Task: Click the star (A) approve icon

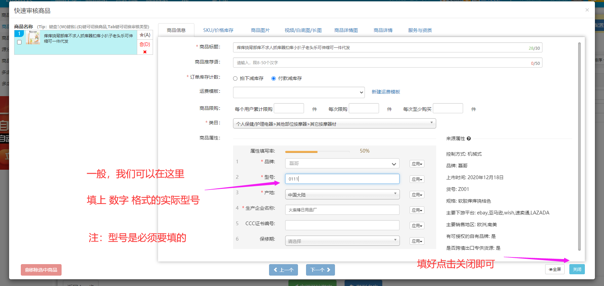Action: pyautogui.click(x=145, y=35)
